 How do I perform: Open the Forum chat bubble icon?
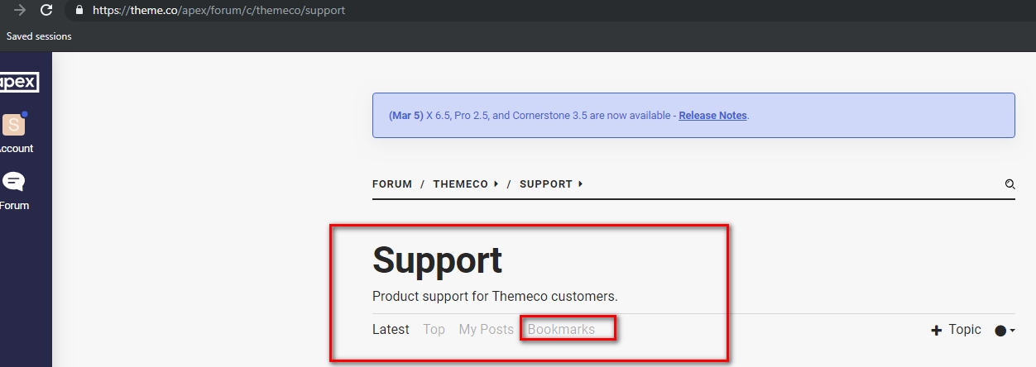pyautogui.click(x=14, y=182)
